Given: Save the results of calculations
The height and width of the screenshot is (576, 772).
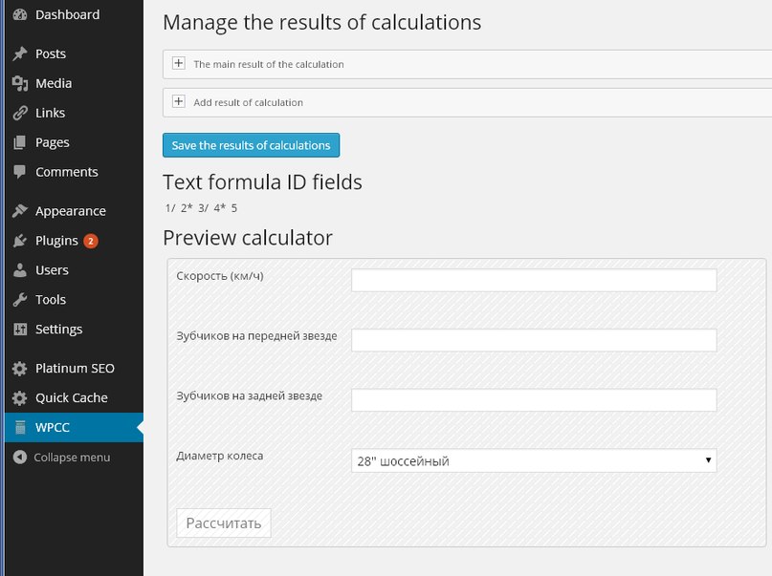Looking at the screenshot, I should pyautogui.click(x=251, y=145).
